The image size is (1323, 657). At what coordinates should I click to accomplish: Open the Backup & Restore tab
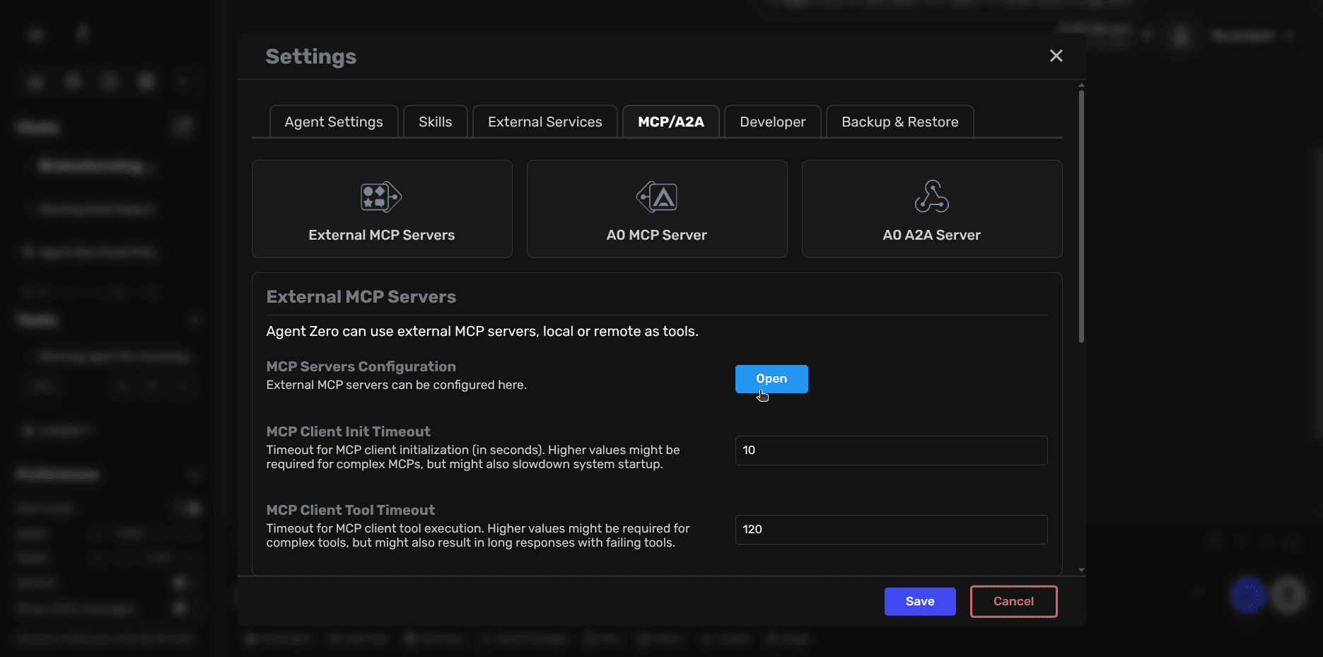(x=899, y=121)
